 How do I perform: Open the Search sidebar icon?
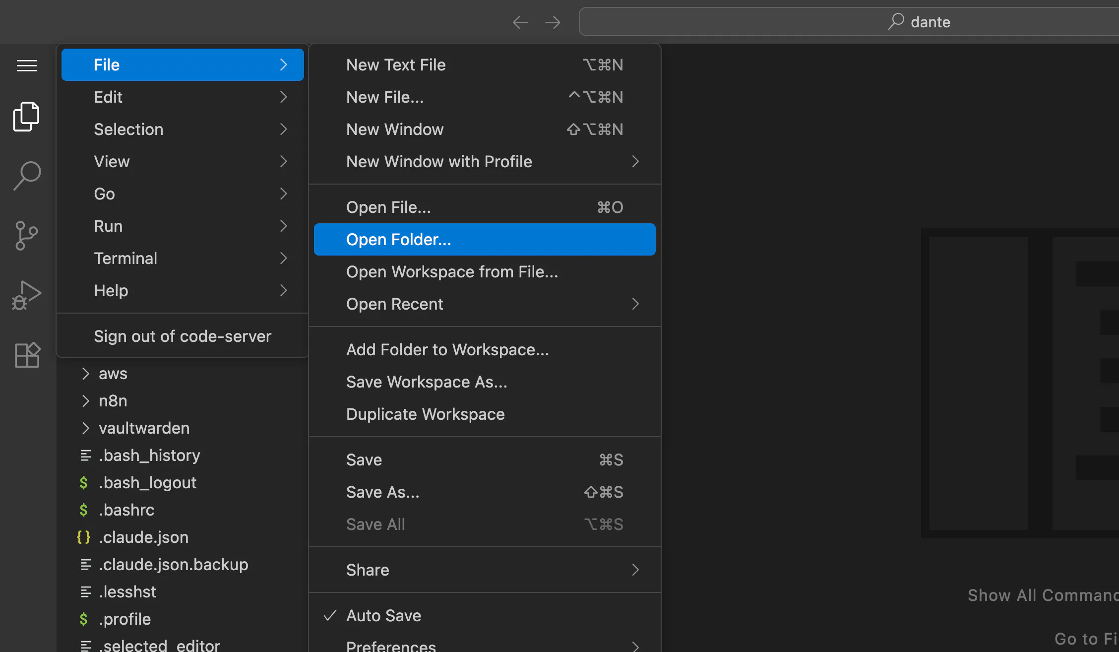[27, 176]
